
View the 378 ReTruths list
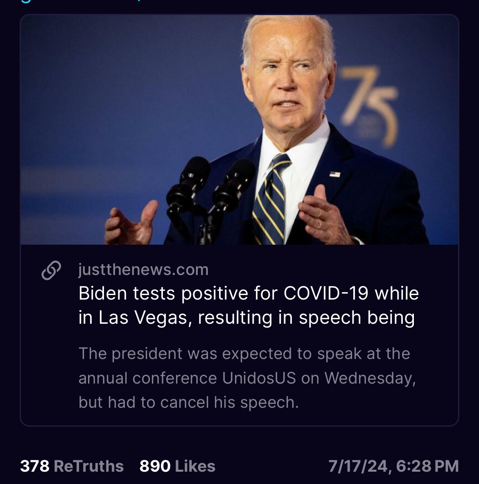72,466
